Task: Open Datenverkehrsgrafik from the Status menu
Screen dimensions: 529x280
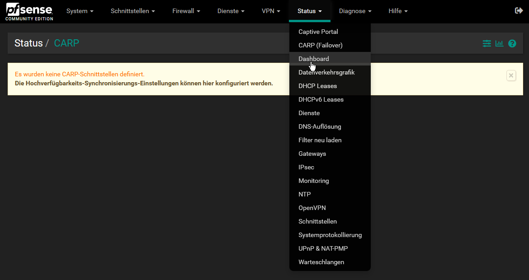Action: 330,72
